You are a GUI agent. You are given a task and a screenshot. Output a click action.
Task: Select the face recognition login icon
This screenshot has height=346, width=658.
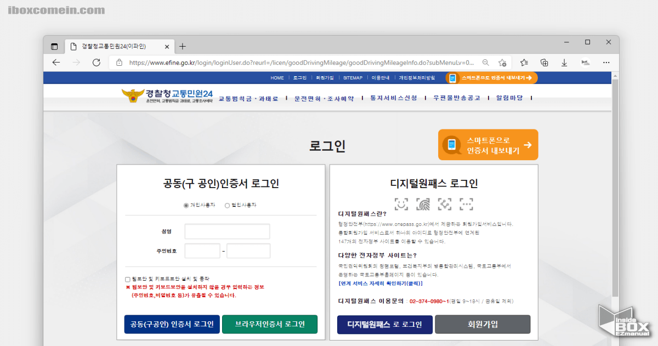[401, 204]
